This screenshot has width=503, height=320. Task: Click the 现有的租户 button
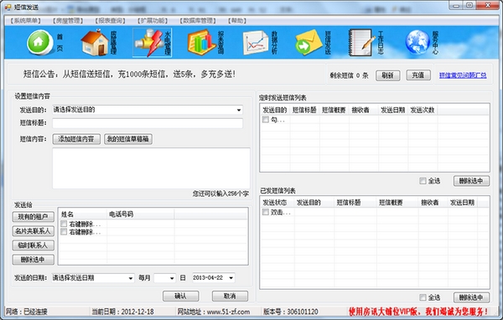point(34,217)
